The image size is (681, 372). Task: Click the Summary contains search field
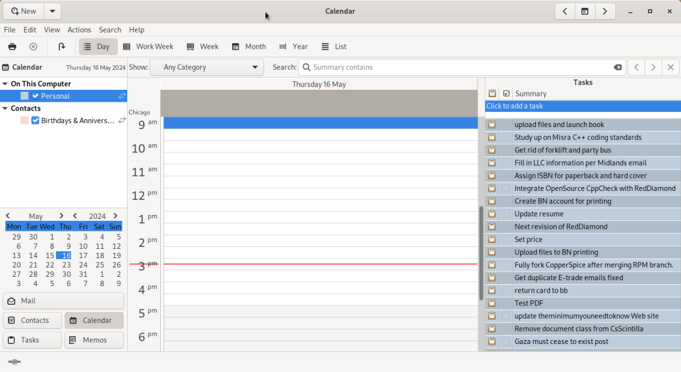462,67
